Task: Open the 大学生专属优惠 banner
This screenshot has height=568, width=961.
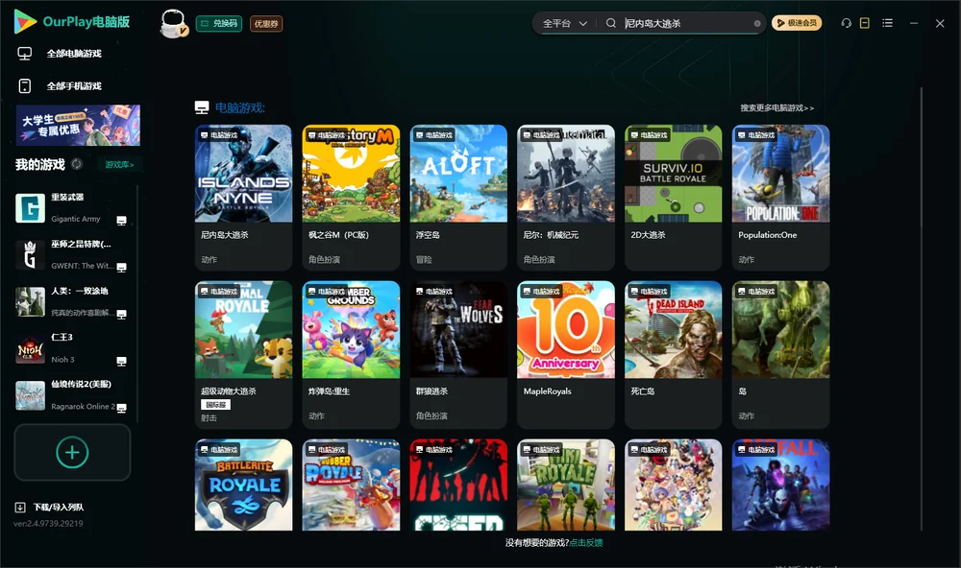Action: [x=78, y=125]
